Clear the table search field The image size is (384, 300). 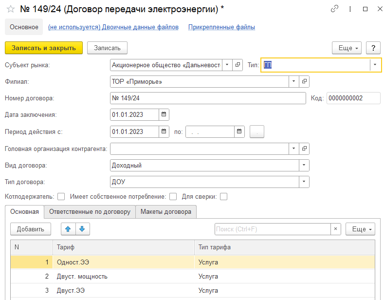pyautogui.click(x=335, y=229)
